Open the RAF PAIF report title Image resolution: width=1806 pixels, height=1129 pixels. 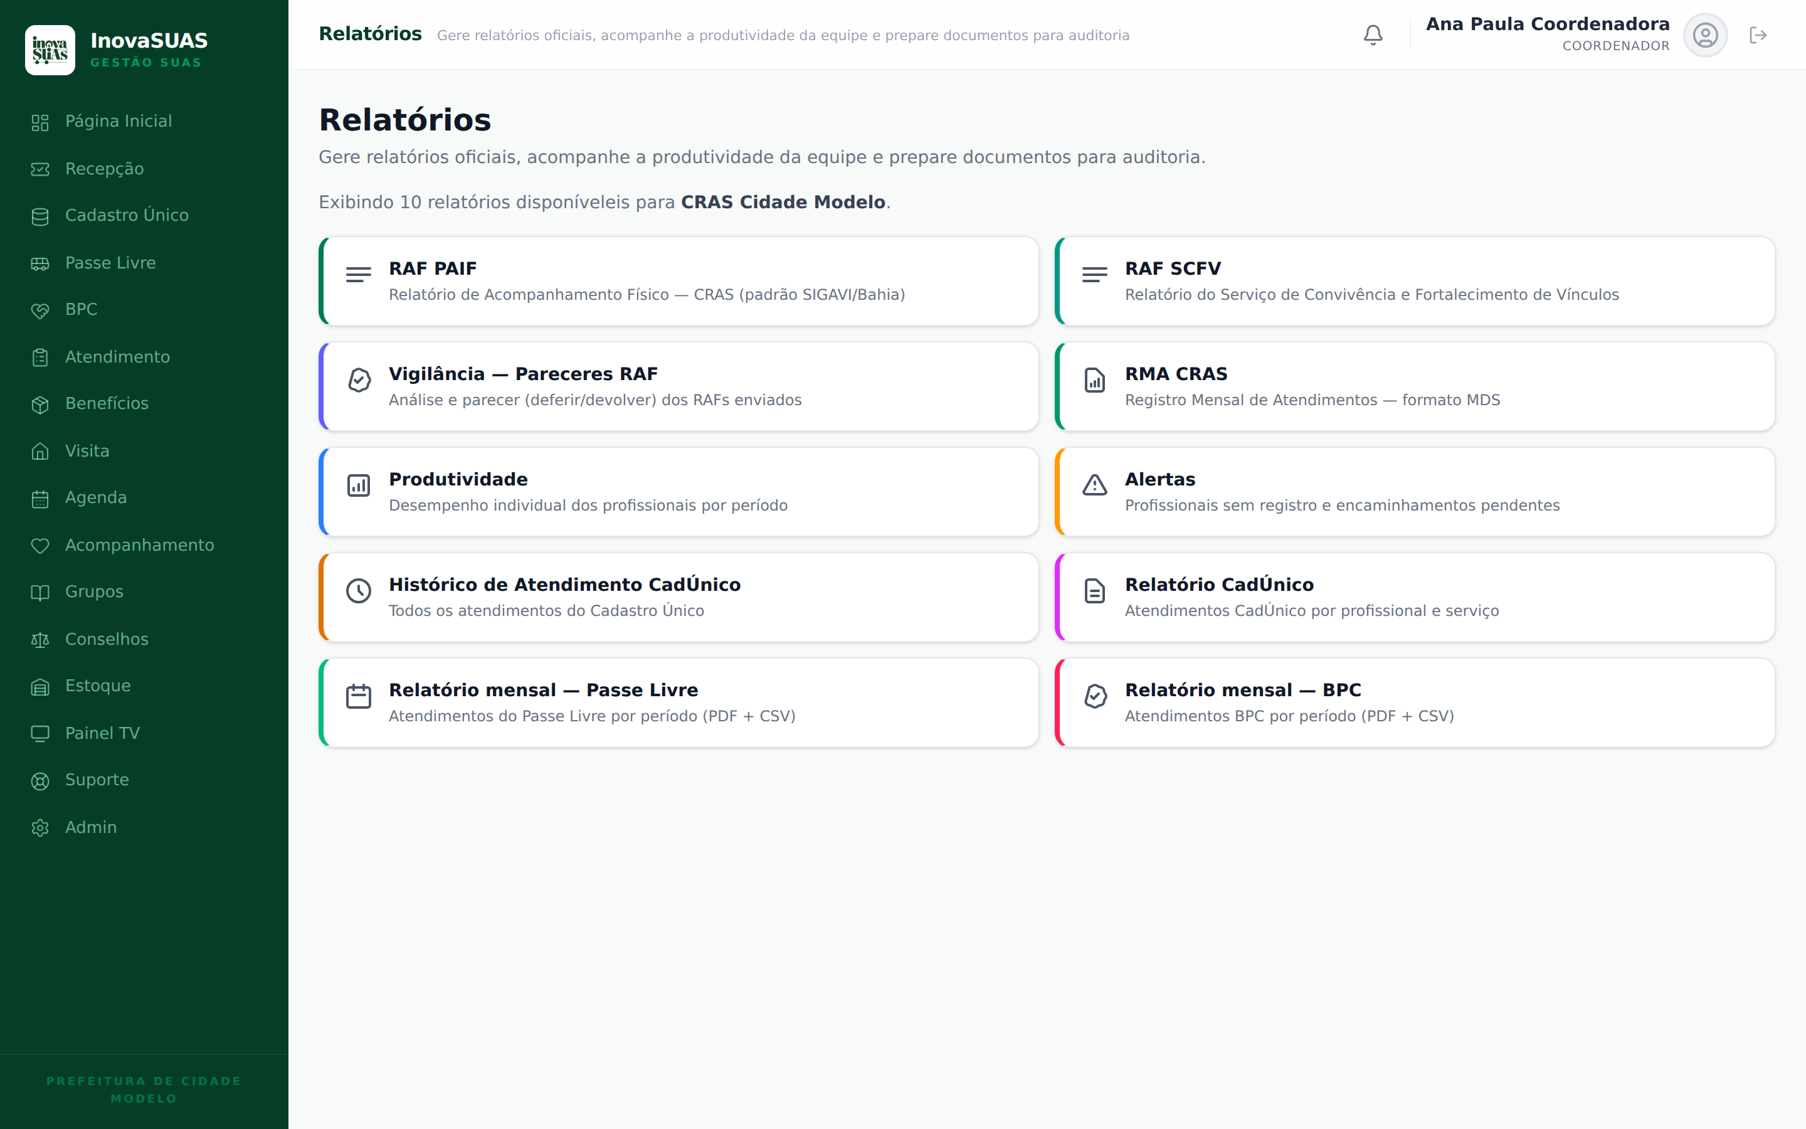click(433, 269)
